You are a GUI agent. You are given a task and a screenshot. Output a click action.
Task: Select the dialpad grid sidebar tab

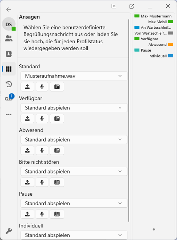point(9,69)
